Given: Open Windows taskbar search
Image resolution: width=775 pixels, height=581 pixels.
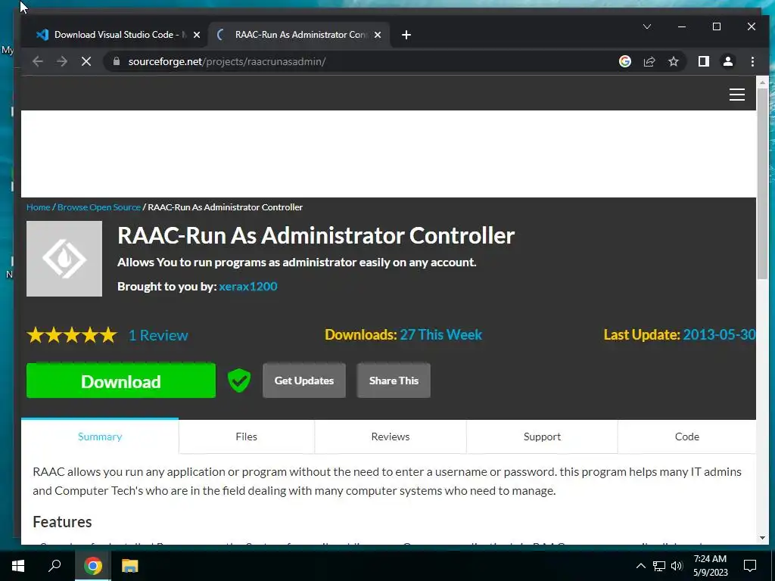Looking at the screenshot, I should click(x=54, y=566).
